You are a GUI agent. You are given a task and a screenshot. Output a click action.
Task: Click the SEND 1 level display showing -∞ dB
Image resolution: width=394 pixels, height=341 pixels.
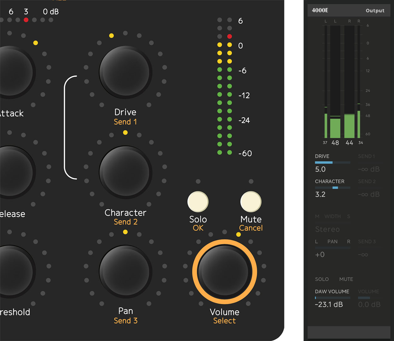point(369,169)
